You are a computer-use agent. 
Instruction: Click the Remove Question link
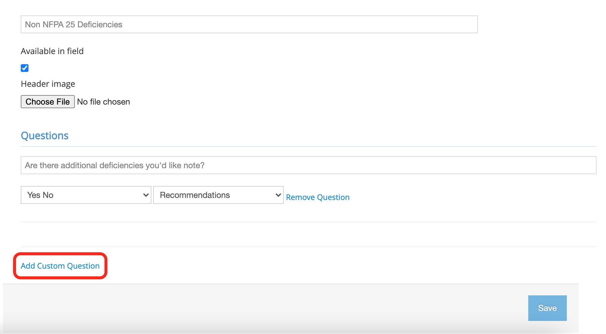[x=318, y=197]
